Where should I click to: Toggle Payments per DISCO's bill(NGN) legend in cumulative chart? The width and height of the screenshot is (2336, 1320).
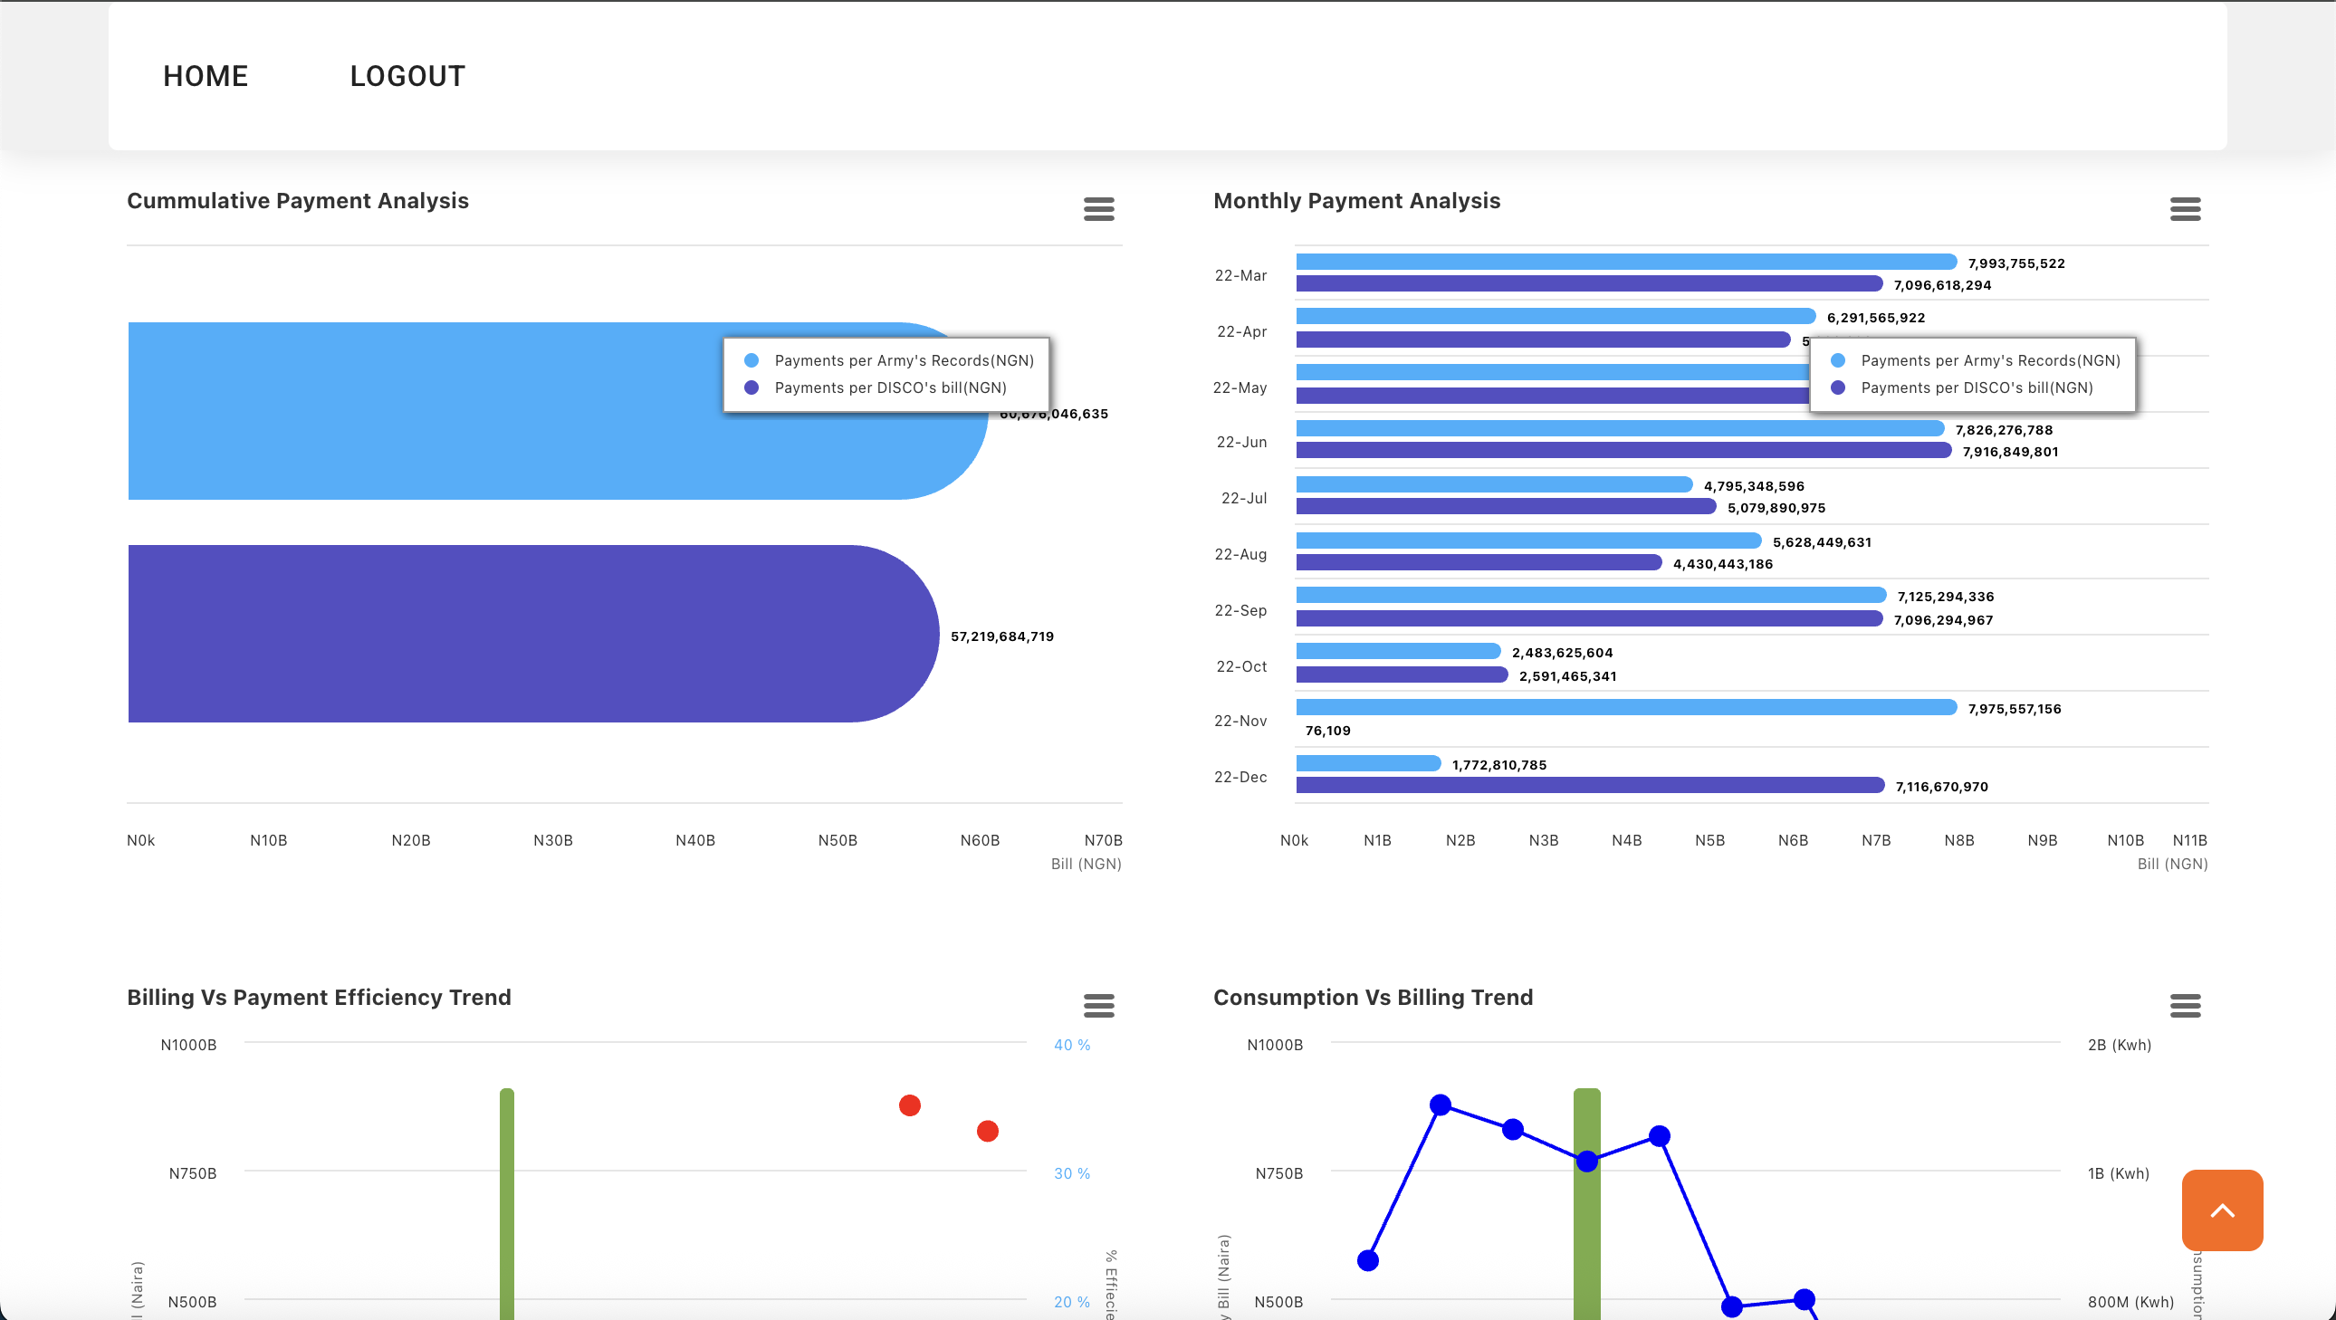click(891, 387)
